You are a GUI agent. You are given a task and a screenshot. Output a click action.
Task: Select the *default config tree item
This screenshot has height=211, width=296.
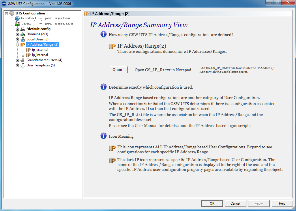click(38, 29)
